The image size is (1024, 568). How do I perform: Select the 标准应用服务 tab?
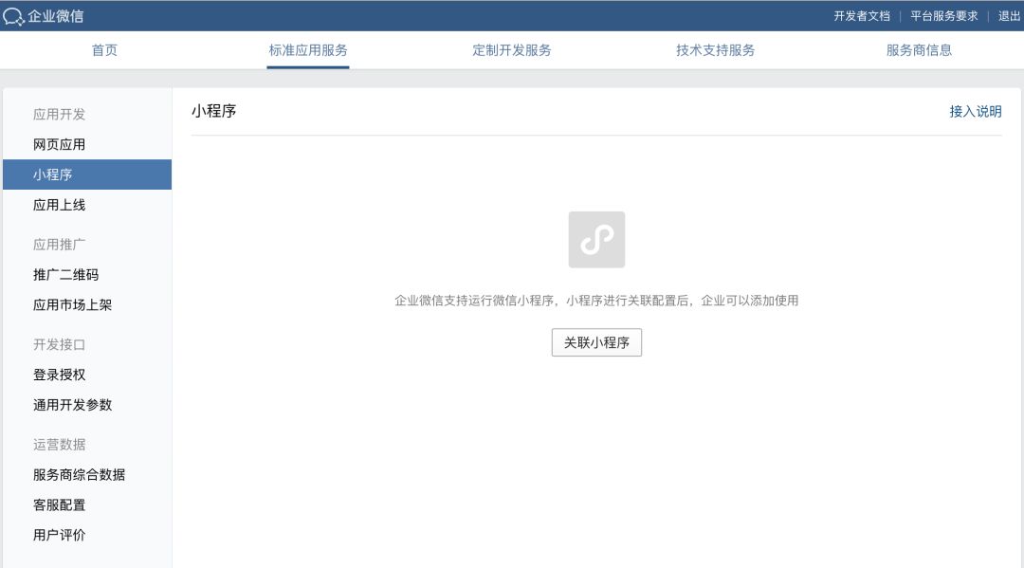pos(307,50)
